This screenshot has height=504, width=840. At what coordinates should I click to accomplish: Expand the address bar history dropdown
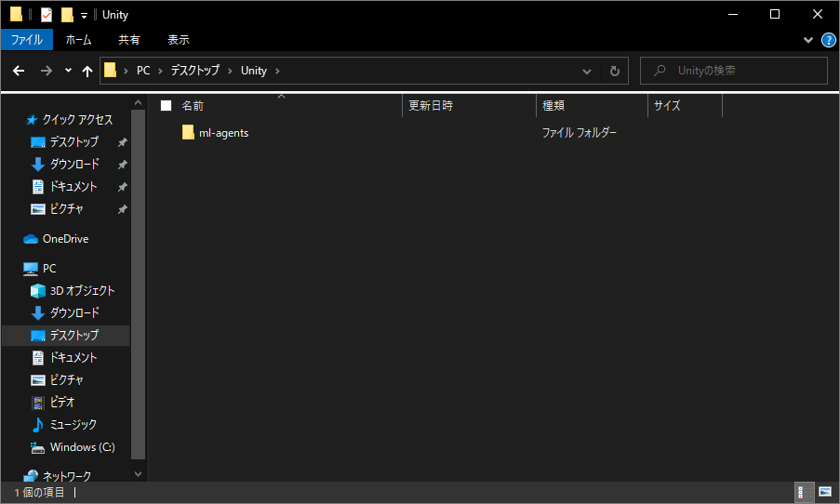[x=587, y=71]
